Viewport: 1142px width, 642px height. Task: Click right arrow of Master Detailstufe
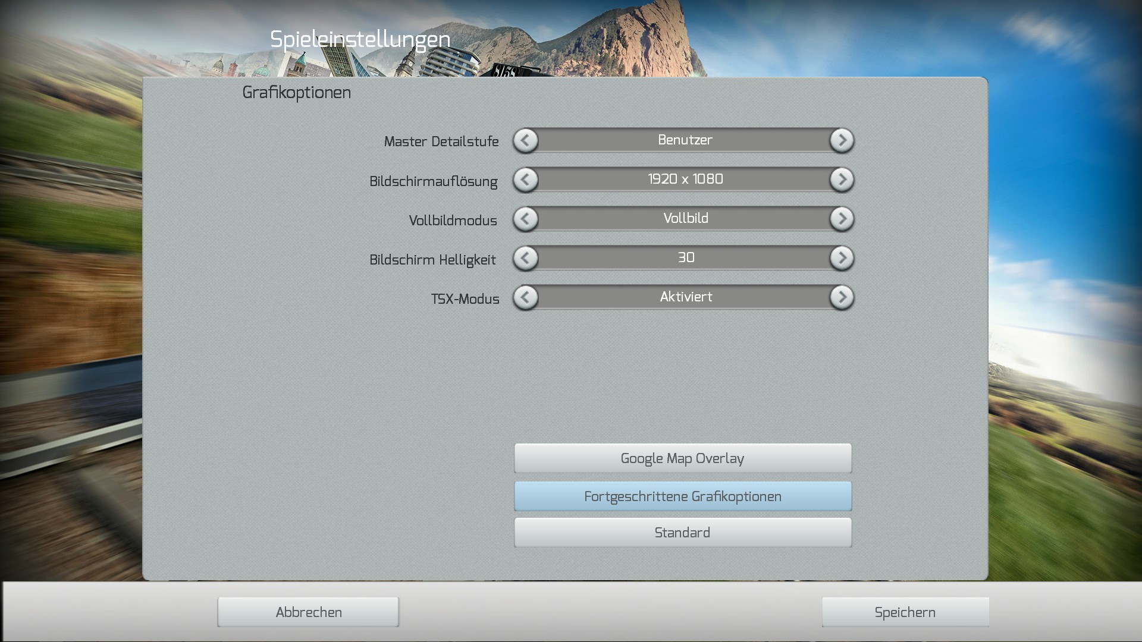coord(842,141)
